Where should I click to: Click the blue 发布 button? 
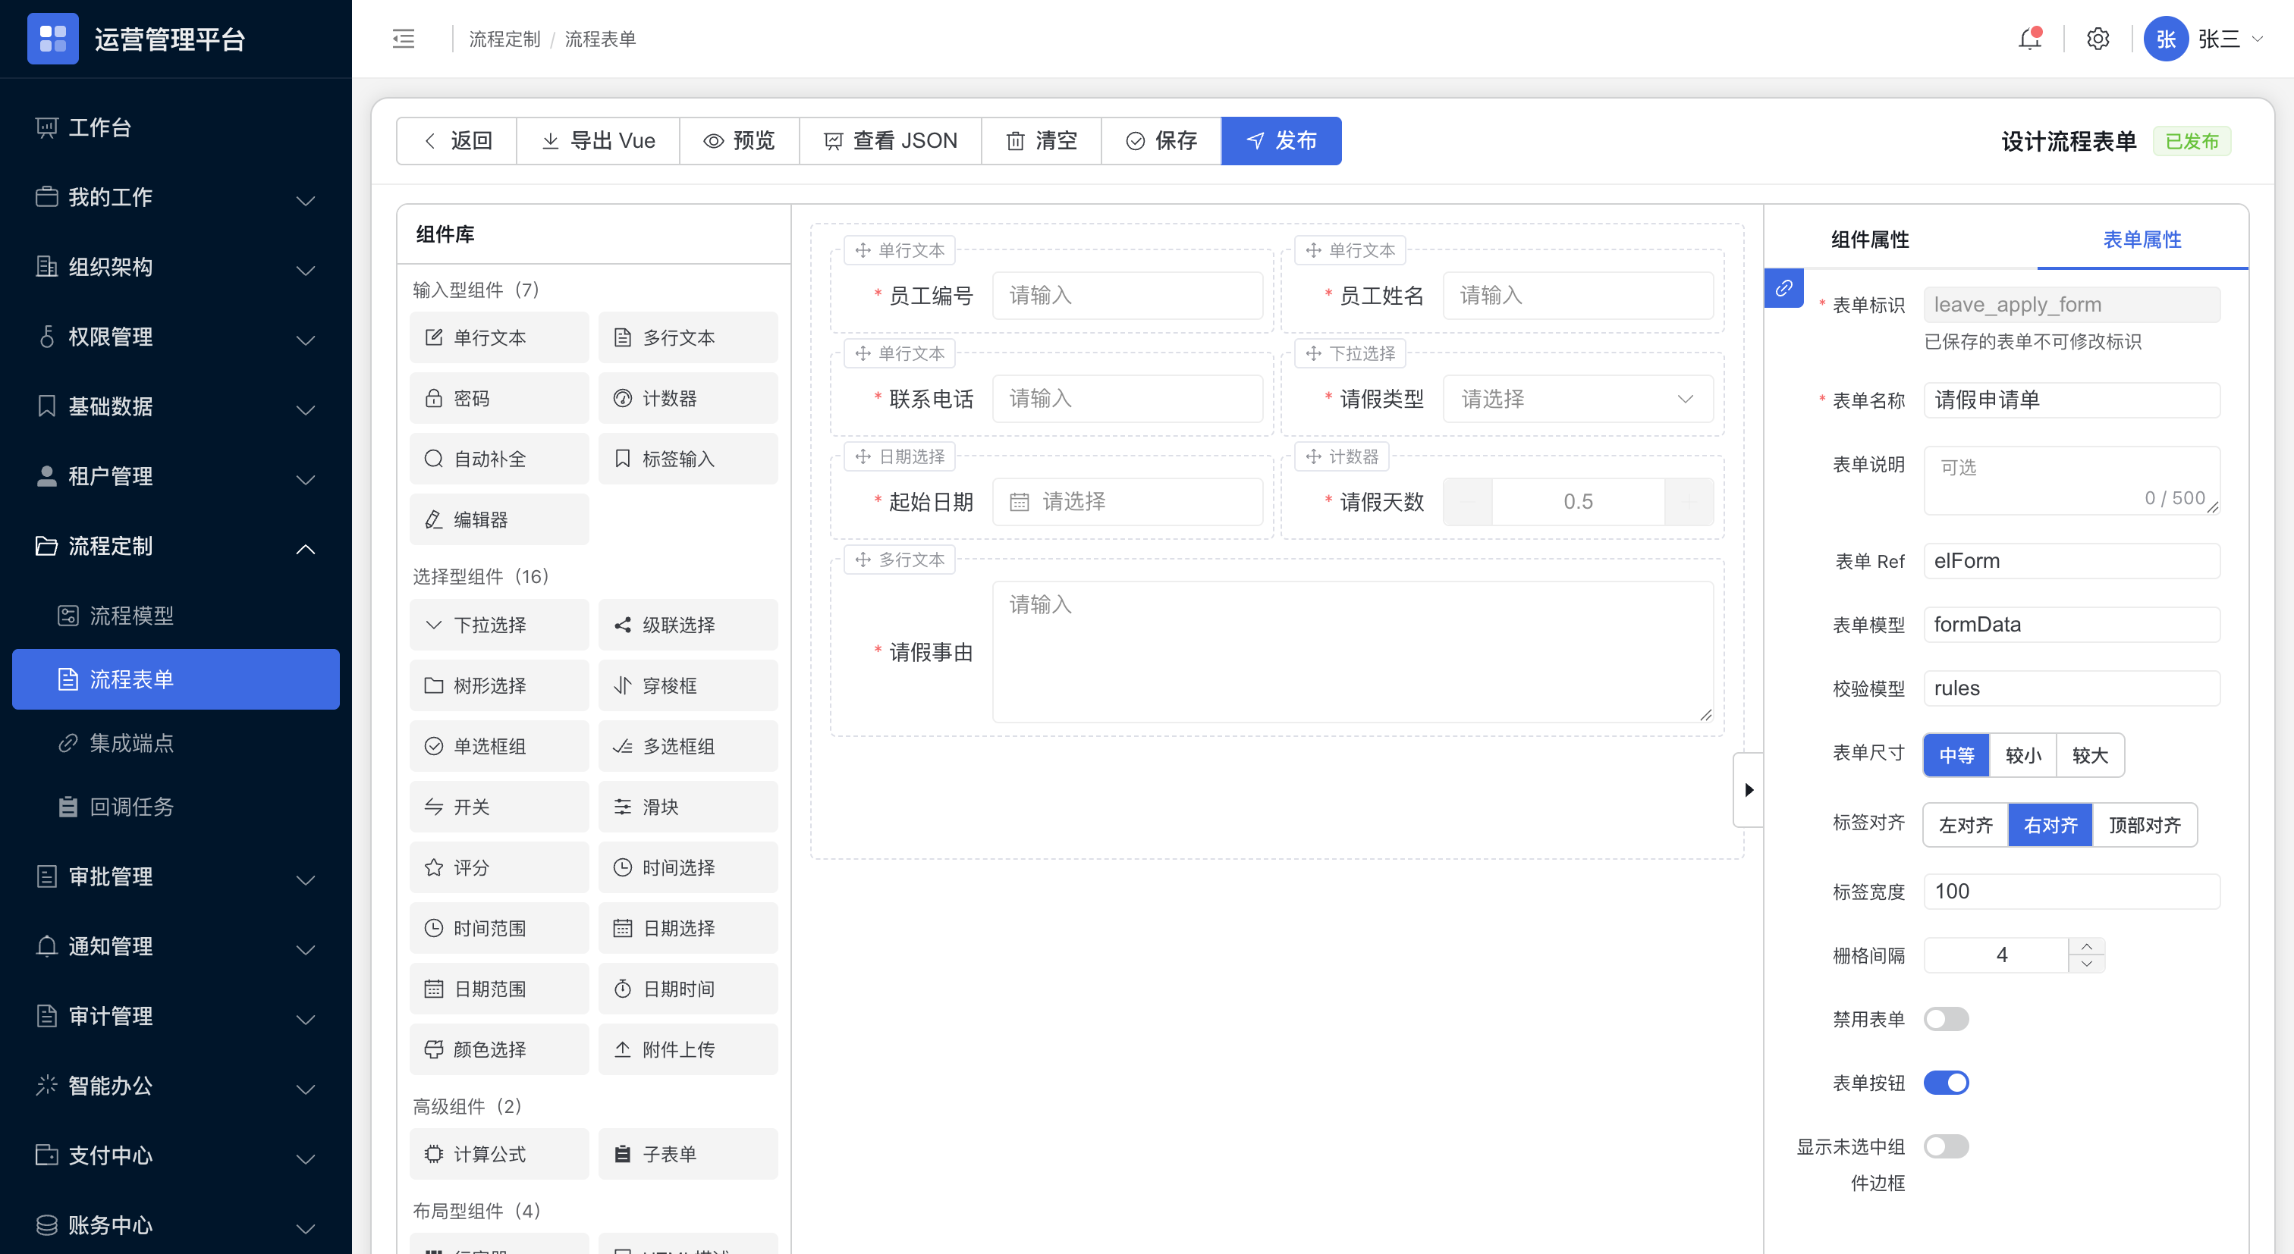(1281, 140)
